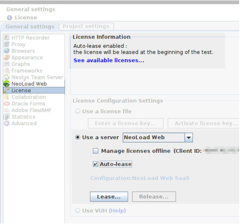Expand the NeoLoad Web server dropdown arrow
240x224 pixels.
(x=189, y=138)
